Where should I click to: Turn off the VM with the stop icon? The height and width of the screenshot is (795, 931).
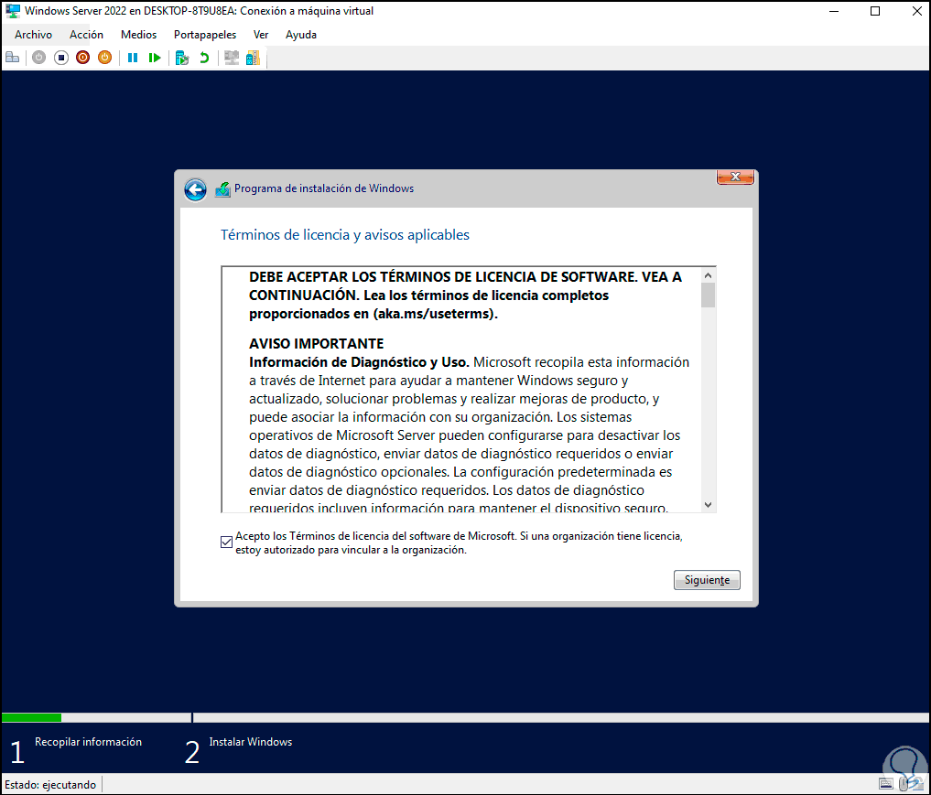(x=61, y=58)
